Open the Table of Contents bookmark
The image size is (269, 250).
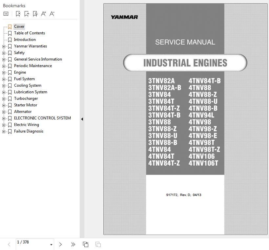[30, 33]
